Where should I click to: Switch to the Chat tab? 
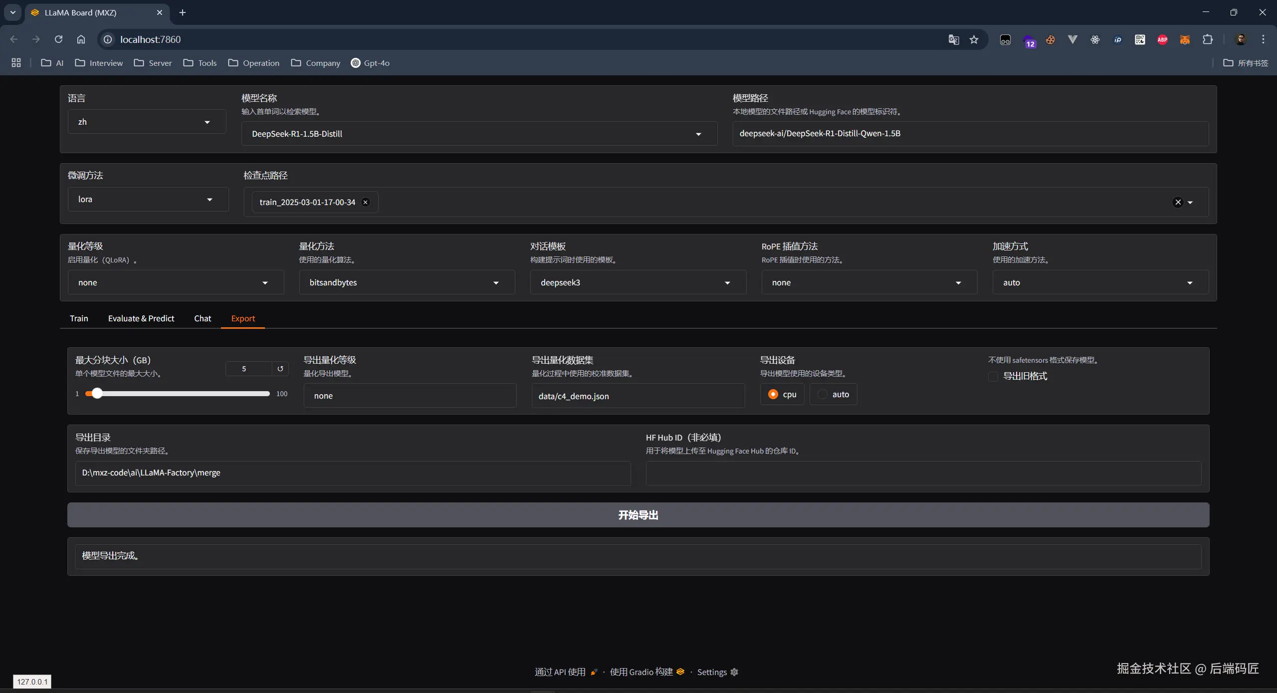[203, 318]
